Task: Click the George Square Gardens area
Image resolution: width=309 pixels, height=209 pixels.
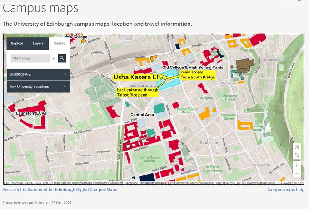Action: click(150, 159)
